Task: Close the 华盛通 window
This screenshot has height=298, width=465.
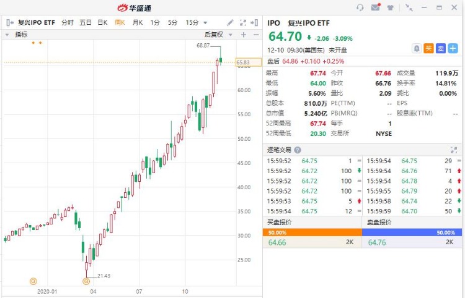Action: 454,7
